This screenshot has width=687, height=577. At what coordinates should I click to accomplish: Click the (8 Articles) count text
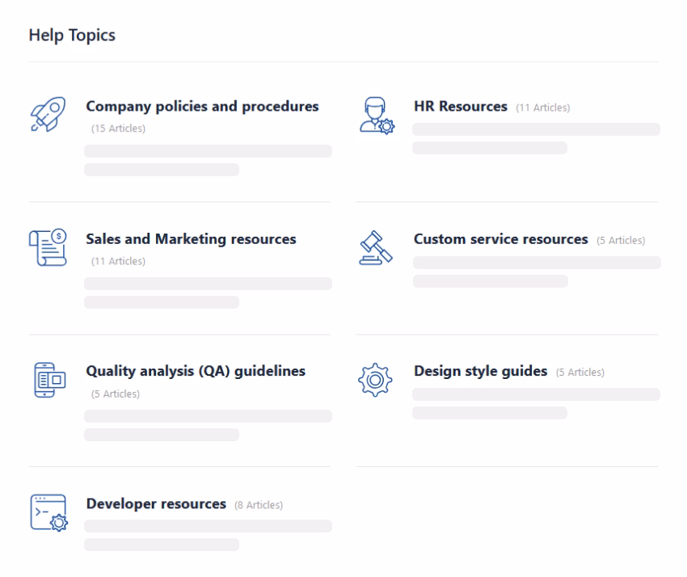point(259,505)
